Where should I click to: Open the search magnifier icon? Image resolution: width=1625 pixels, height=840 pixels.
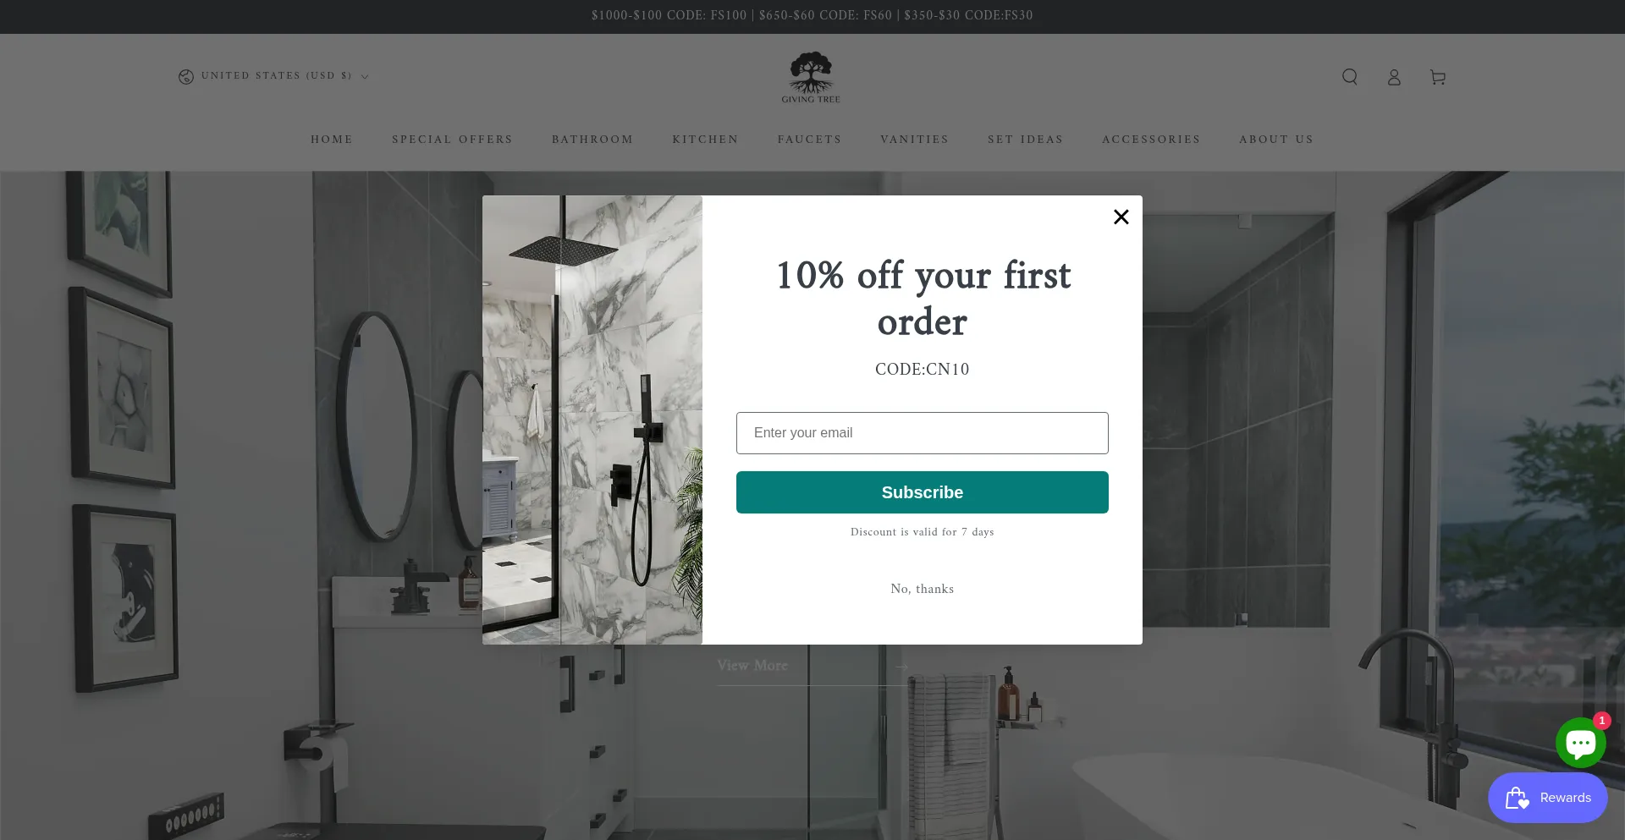1350,77
